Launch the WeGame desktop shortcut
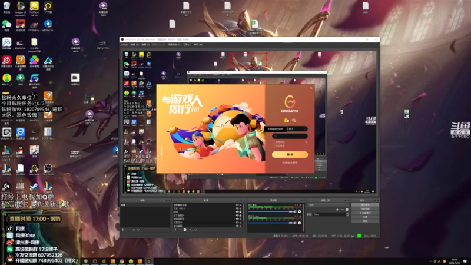Image resolution: width=471 pixels, height=265 pixels. coord(34,168)
